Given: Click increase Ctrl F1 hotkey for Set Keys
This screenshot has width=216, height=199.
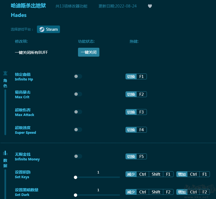Looking at the screenshot, I should tap(193, 174).
